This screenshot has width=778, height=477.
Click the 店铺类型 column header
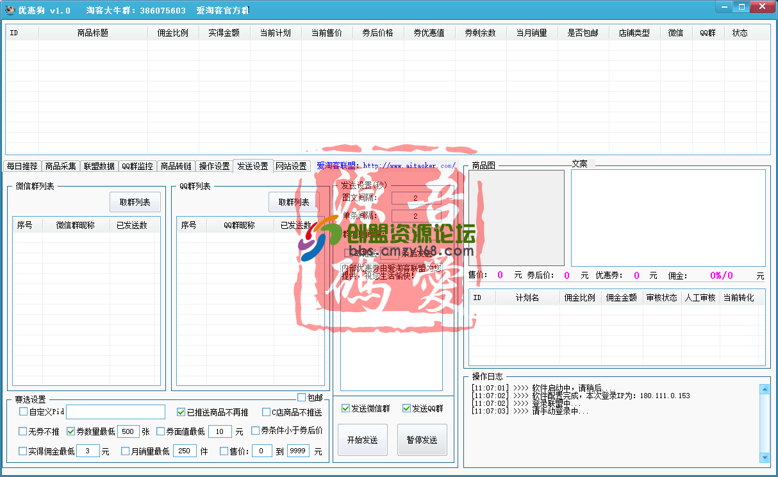(634, 33)
